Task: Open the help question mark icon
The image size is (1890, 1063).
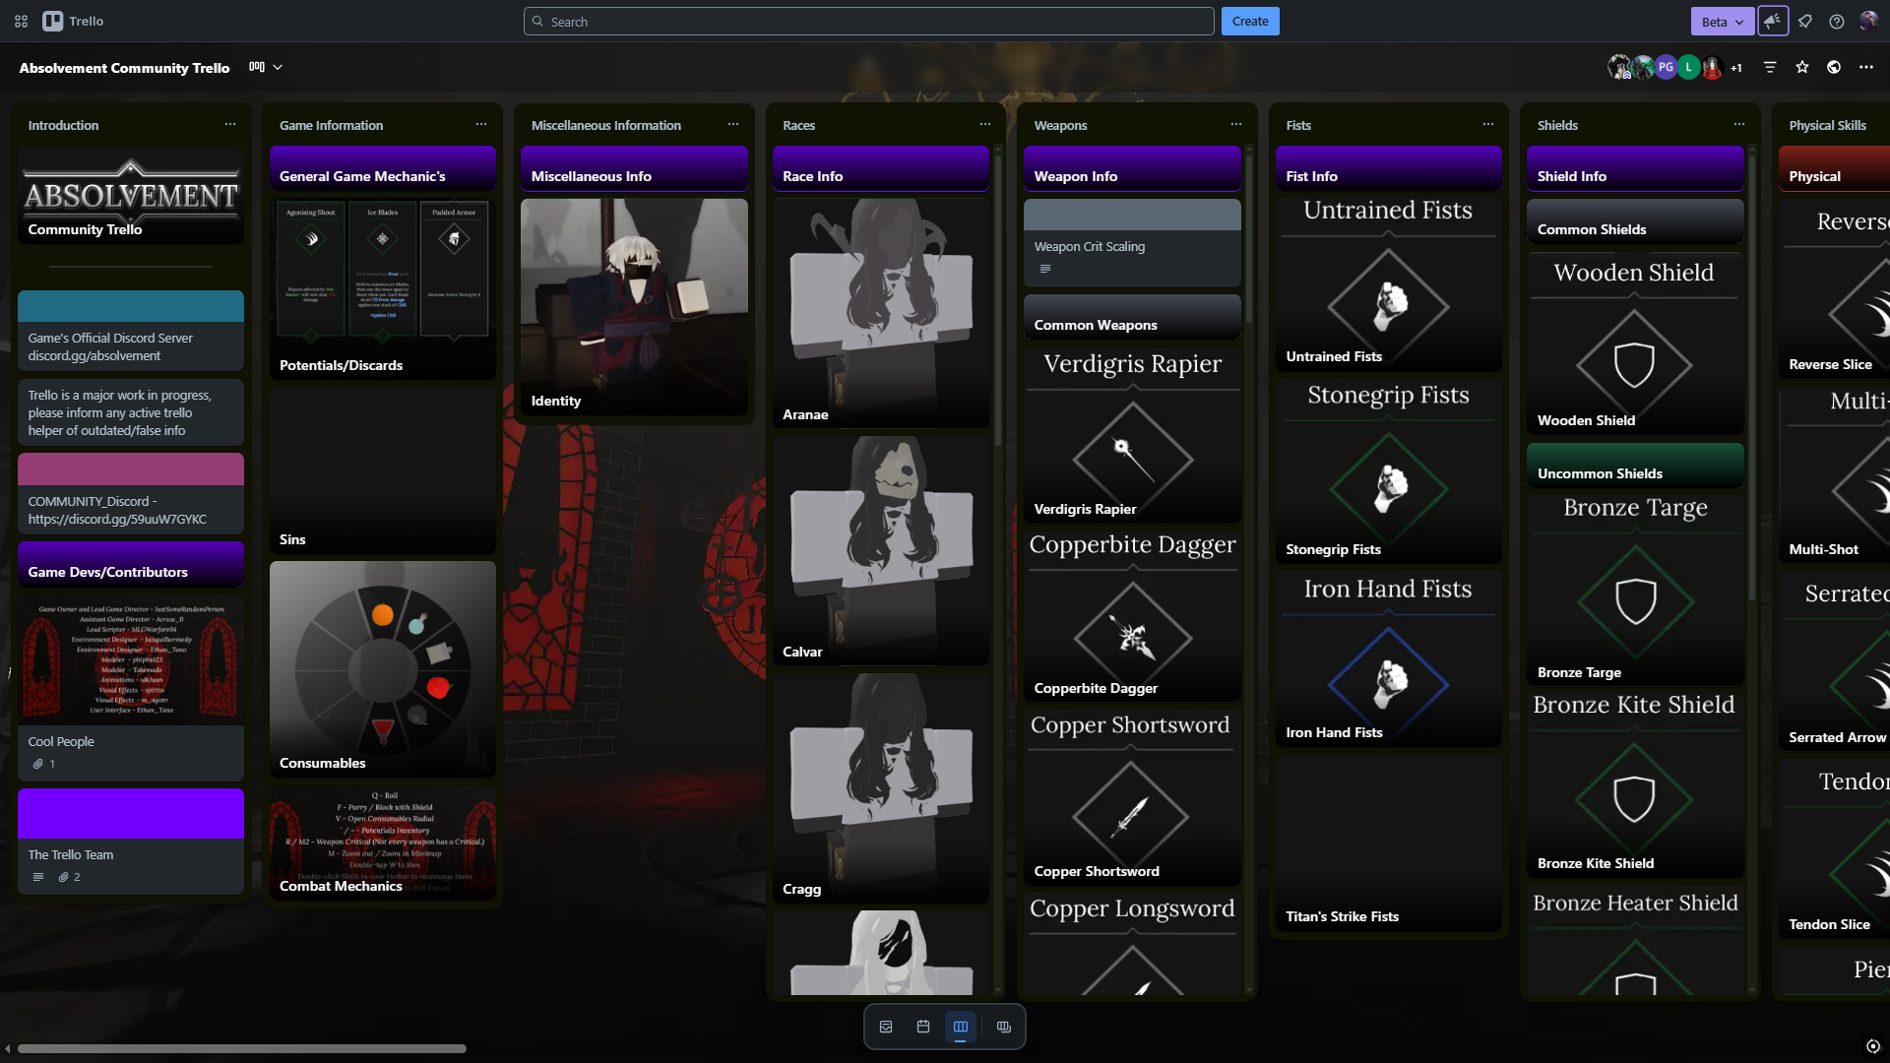Action: (1836, 21)
